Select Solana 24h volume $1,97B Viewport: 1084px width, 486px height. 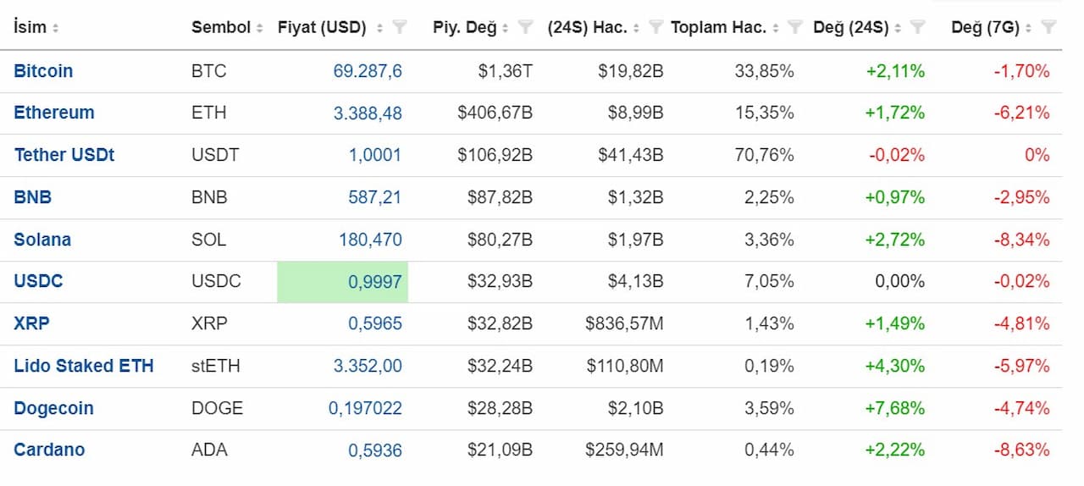(635, 240)
